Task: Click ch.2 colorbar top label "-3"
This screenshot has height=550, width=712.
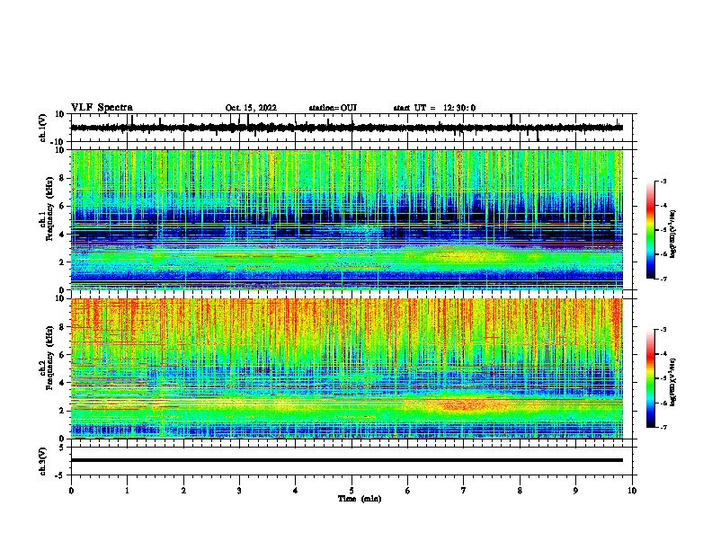Action: click(663, 330)
